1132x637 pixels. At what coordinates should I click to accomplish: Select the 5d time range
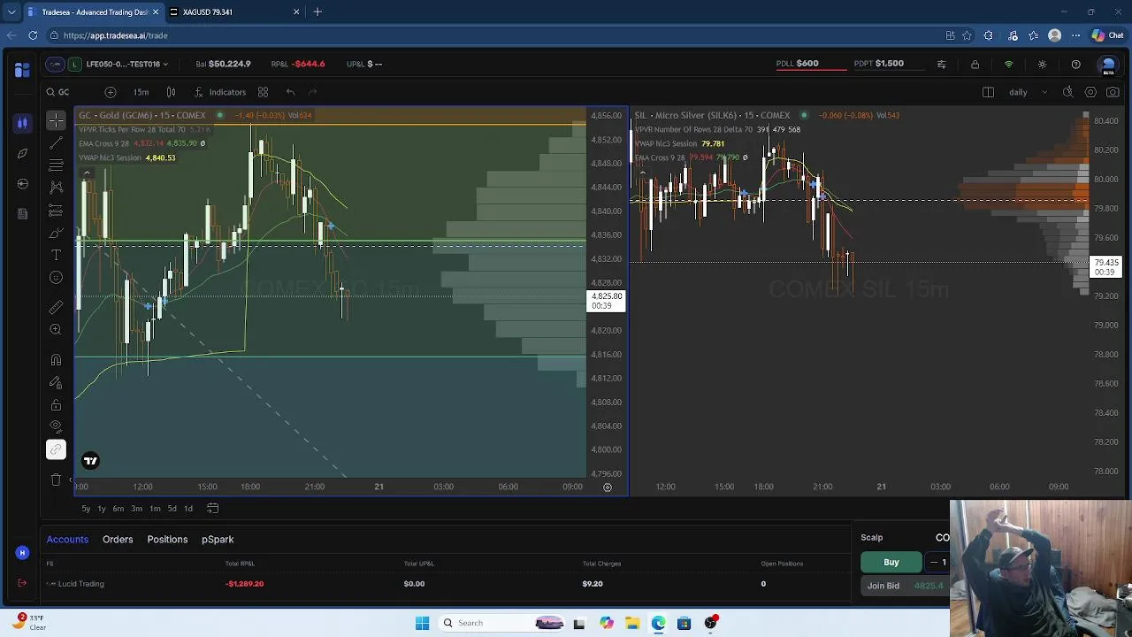(172, 509)
